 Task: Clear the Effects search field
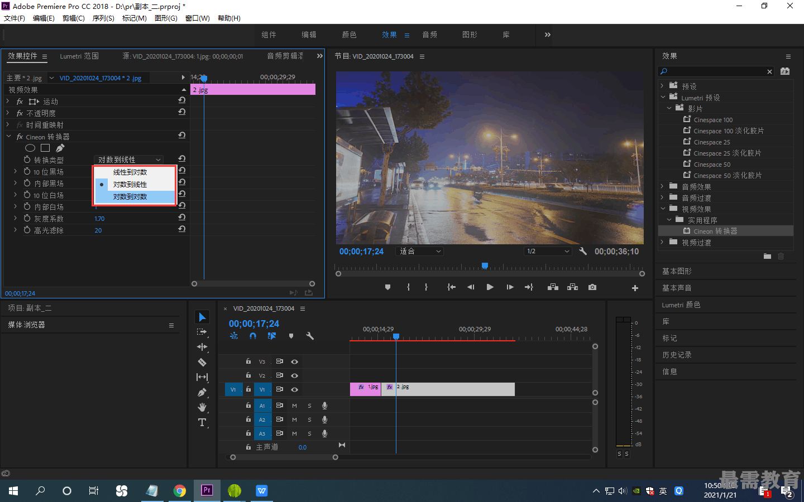[x=769, y=71]
